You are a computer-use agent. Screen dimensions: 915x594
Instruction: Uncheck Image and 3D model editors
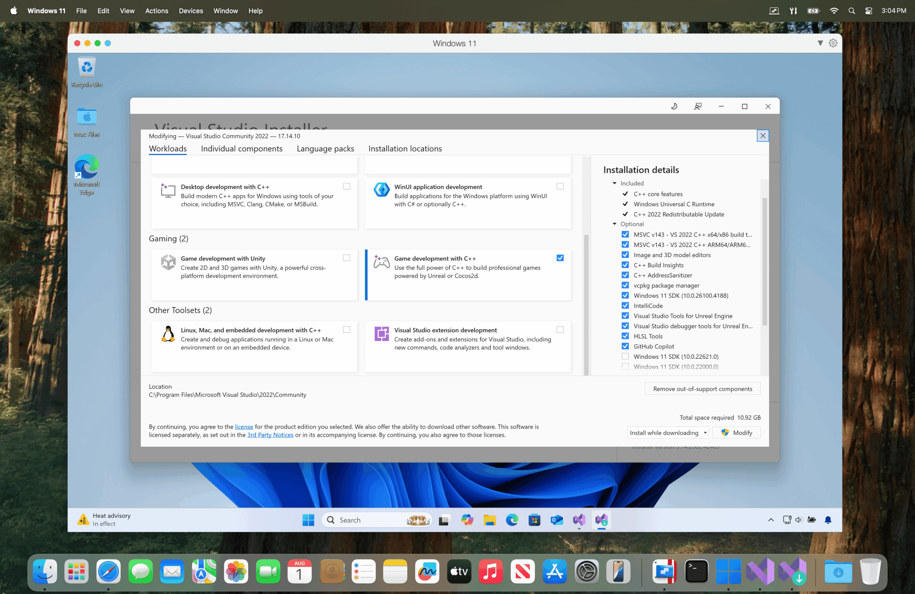click(x=625, y=255)
